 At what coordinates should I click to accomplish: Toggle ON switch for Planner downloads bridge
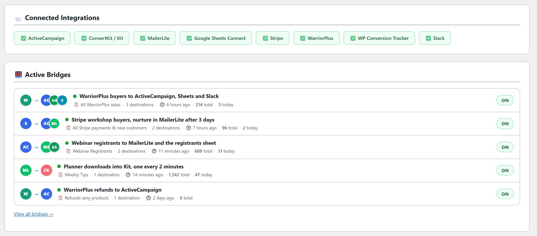tap(505, 170)
